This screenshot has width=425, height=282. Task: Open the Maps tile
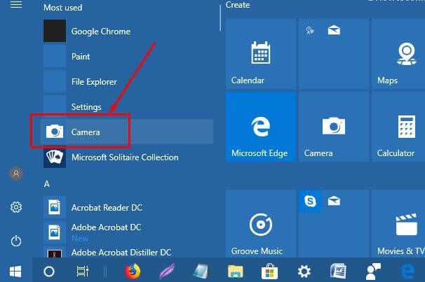398,54
